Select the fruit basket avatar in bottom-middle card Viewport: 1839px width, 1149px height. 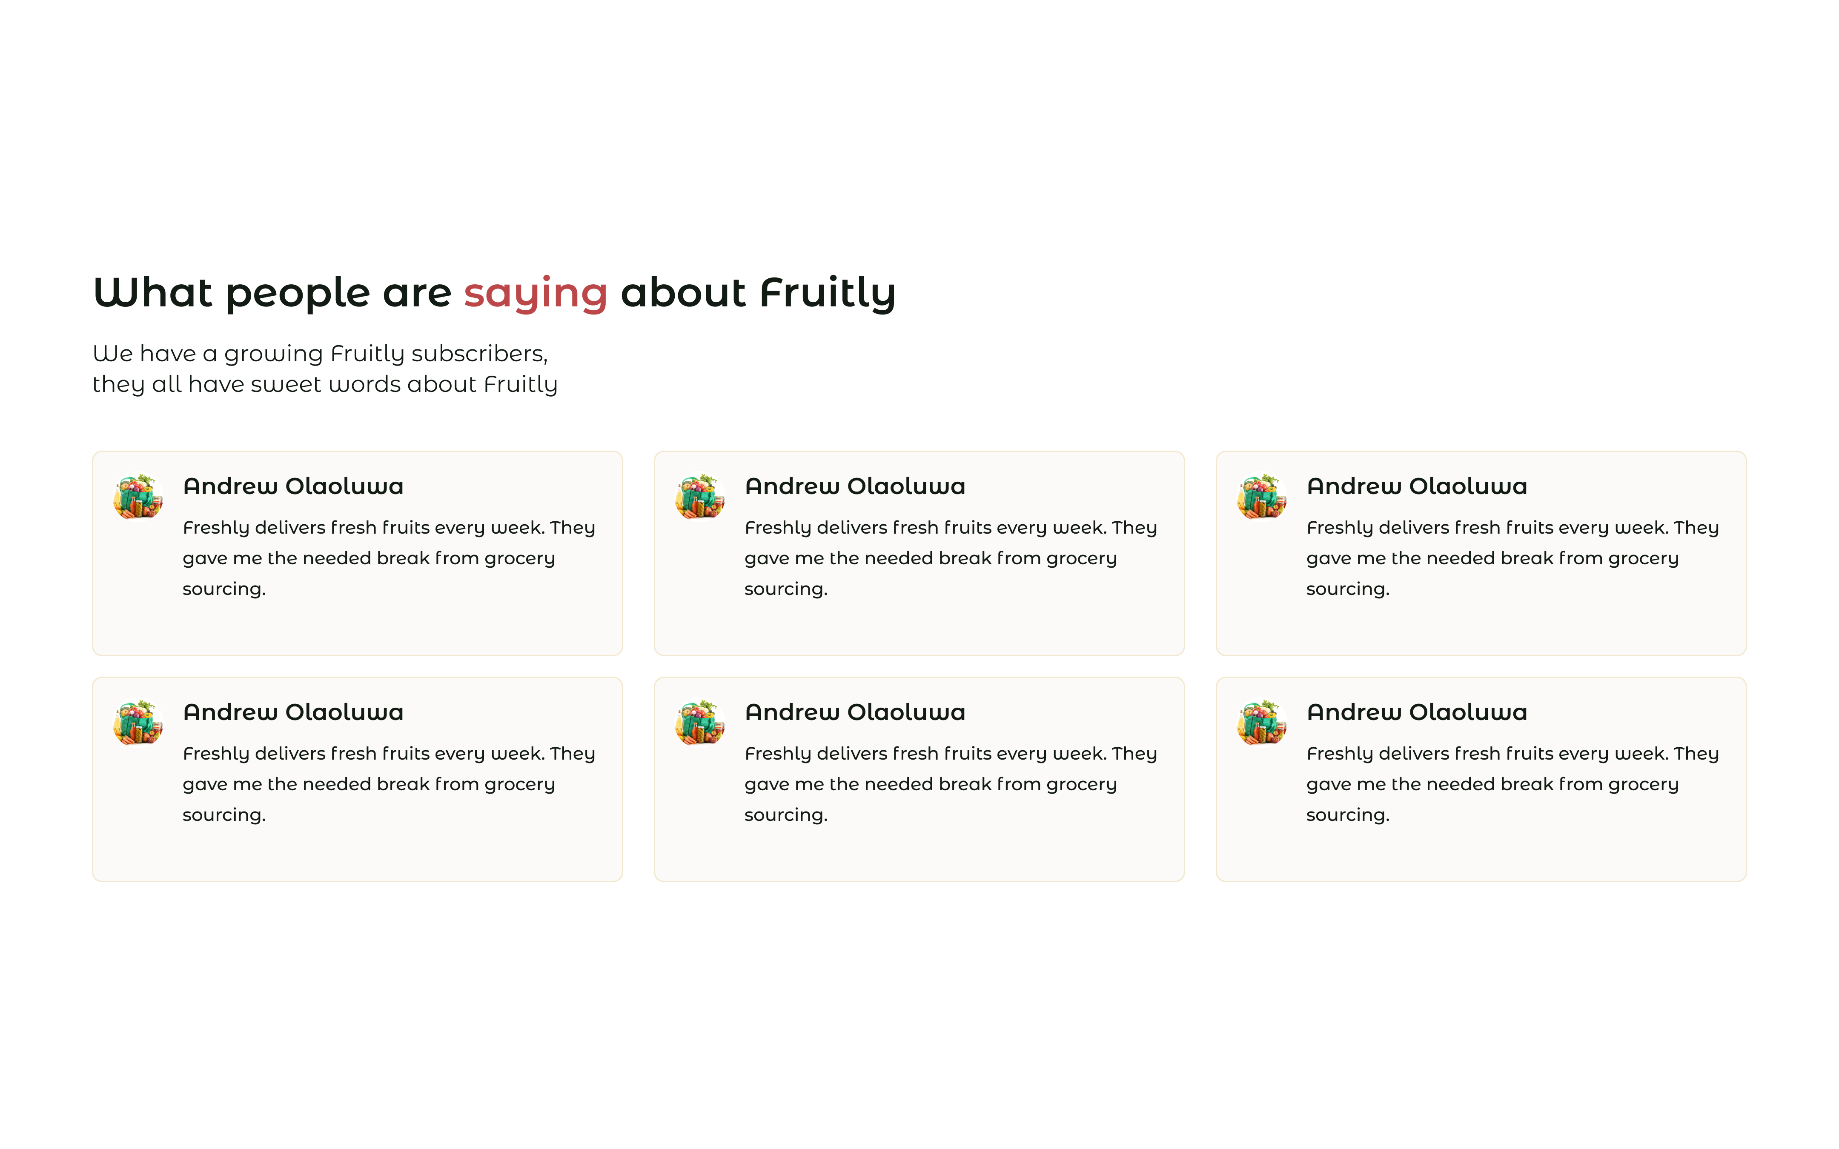click(x=700, y=723)
